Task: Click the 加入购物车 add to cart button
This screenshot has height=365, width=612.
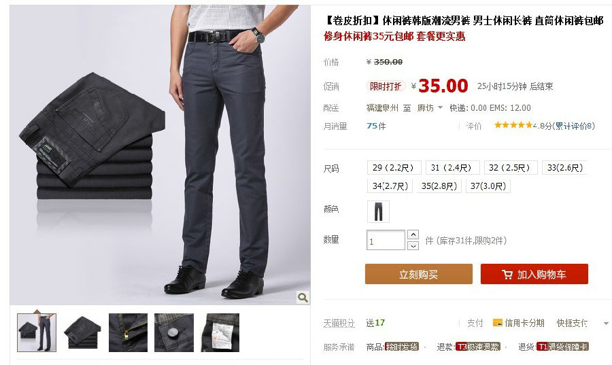Action: coord(534,274)
